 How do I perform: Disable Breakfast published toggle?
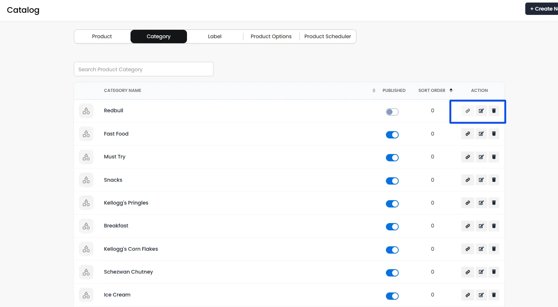click(392, 227)
